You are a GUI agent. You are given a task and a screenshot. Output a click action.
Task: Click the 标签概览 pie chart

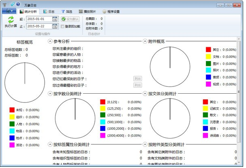pos(25,82)
